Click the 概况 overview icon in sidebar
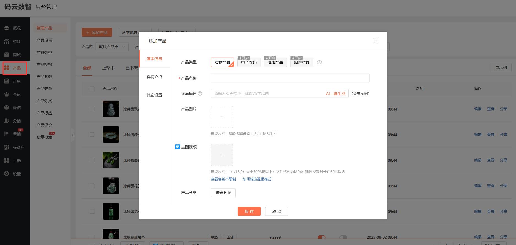Viewport: 516px width, 245px height. coord(7,28)
